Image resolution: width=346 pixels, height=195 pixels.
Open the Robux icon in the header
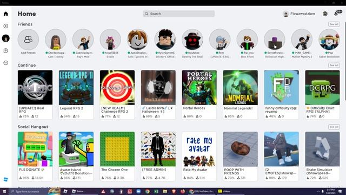[325, 14]
